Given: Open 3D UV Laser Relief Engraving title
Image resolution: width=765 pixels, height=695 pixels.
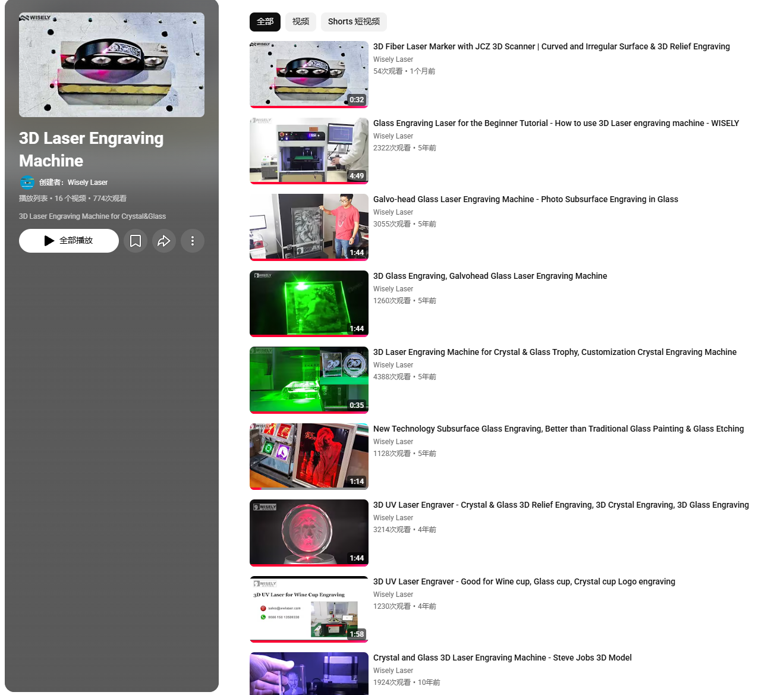Looking at the screenshot, I should (561, 505).
